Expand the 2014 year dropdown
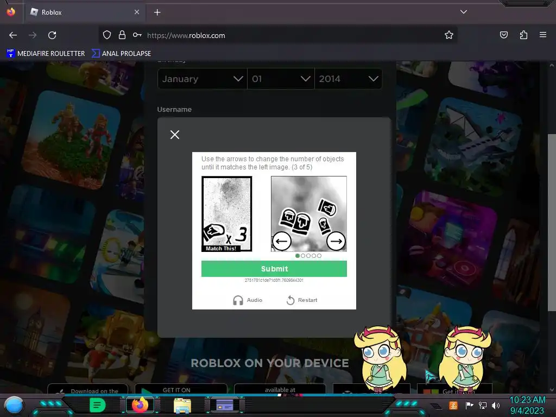The height and width of the screenshot is (417, 556). coord(348,79)
